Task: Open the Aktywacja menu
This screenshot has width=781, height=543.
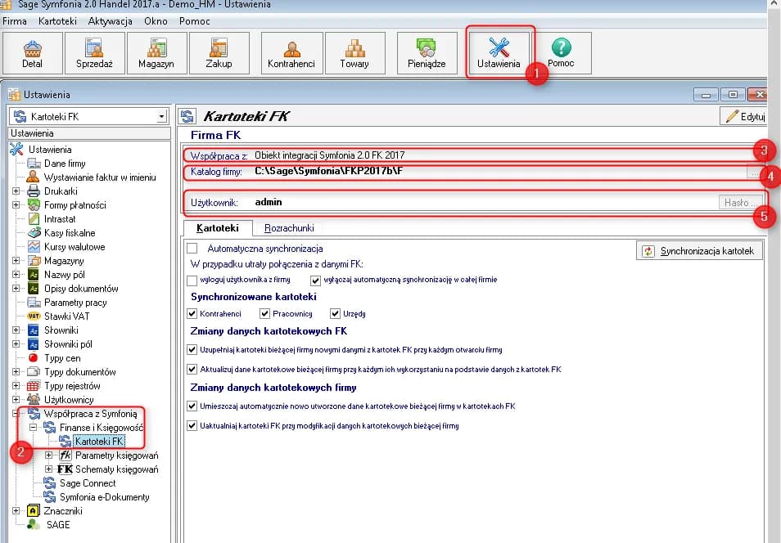Action: pos(111,20)
